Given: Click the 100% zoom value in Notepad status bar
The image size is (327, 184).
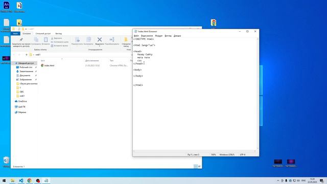Looking at the screenshot, I should pos(213,154).
